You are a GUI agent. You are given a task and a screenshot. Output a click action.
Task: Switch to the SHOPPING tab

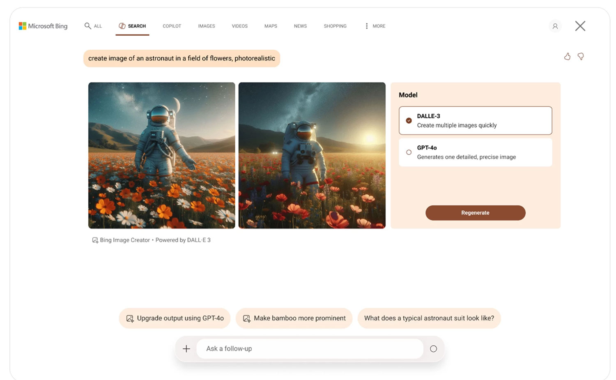(335, 26)
